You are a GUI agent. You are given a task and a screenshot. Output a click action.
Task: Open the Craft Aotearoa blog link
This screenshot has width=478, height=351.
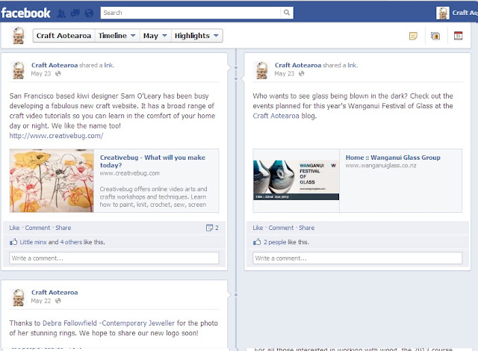[276, 116]
